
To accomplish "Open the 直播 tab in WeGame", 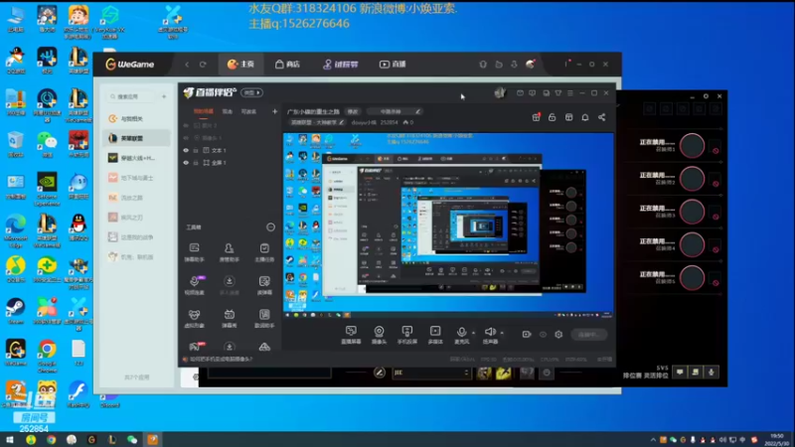I will pyautogui.click(x=393, y=65).
